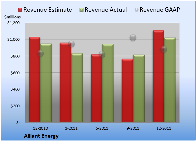Viewport: 196px width, 141px height.
Task: Click the '$200' axis value
Action: [x=15, y=106]
